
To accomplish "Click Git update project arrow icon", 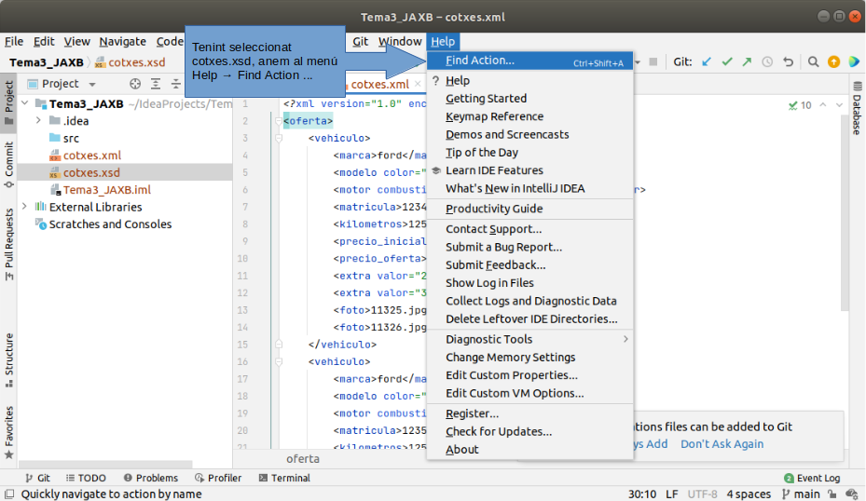I will (x=707, y=61).
